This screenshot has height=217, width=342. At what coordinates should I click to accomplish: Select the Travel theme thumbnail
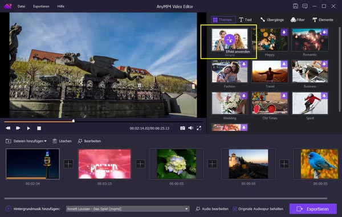tap(270, 71)
